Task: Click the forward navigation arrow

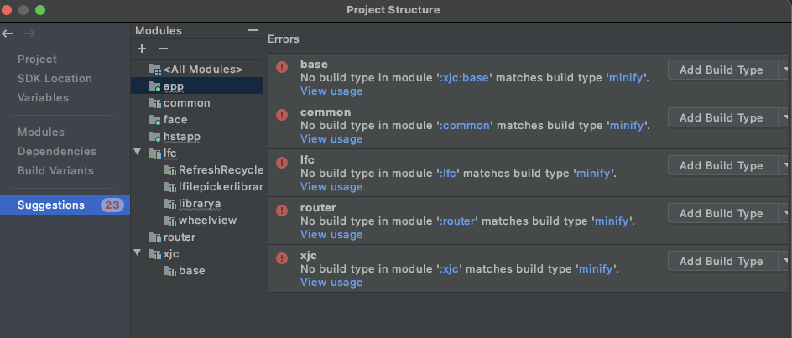Action: pyautogui.click(x=29, y=34)
